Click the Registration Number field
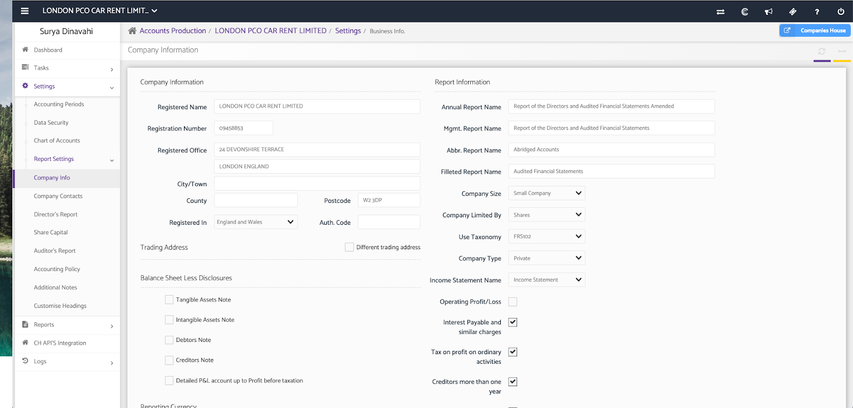Screen dimensions: 853x408 (244, 128)
